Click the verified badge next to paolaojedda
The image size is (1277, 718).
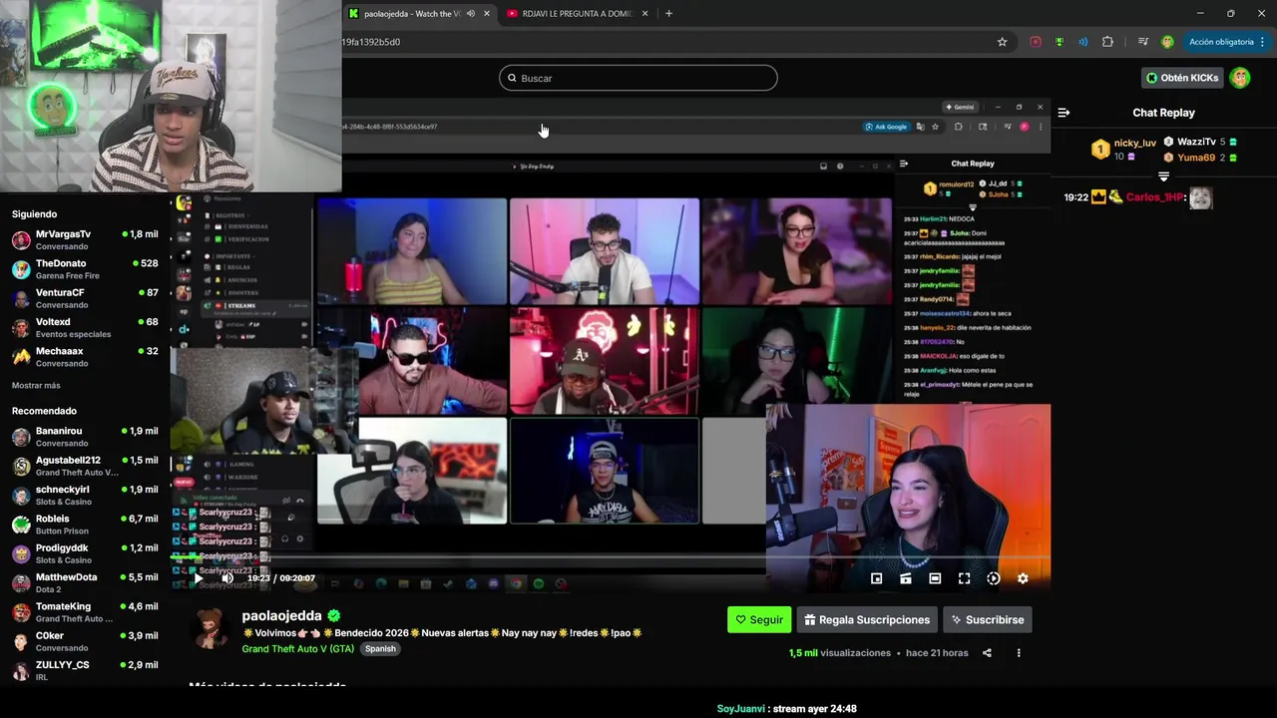[334, 616]
